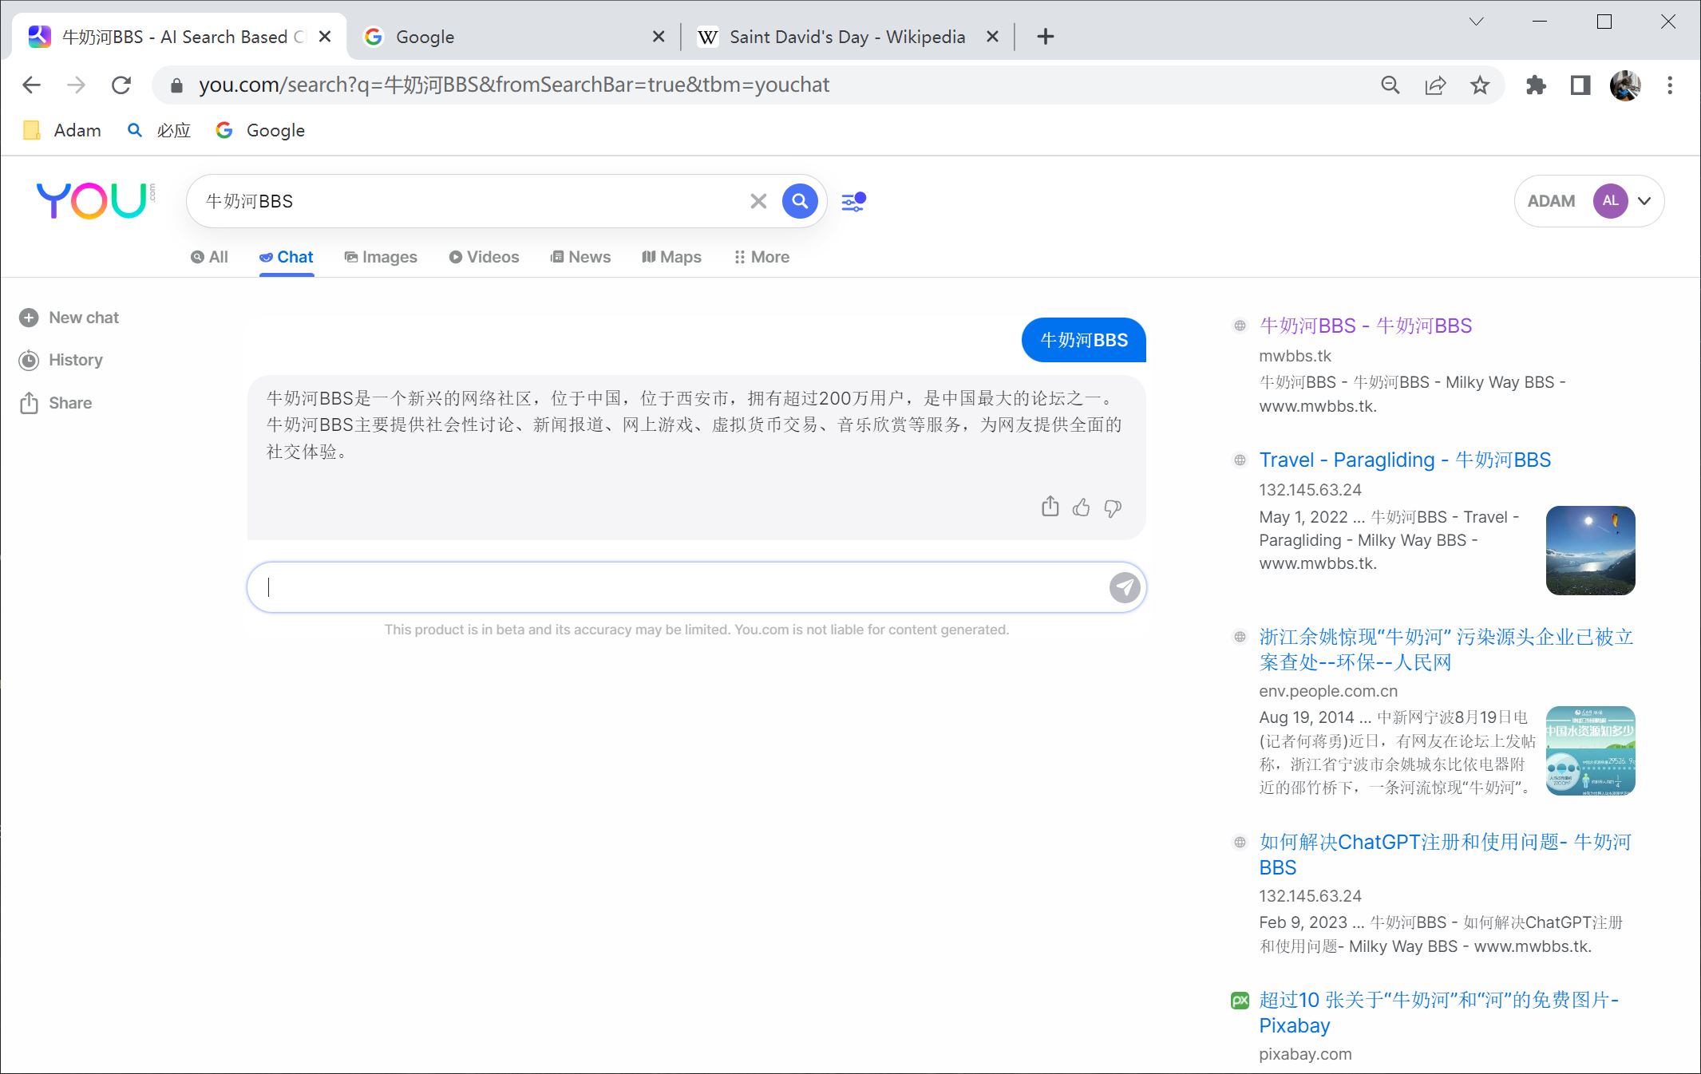Open 浙江余姚惊现牛奶河 news result link
Image resolution: width=1701 pixels, height=1074 pixels.
[1446, 650]
